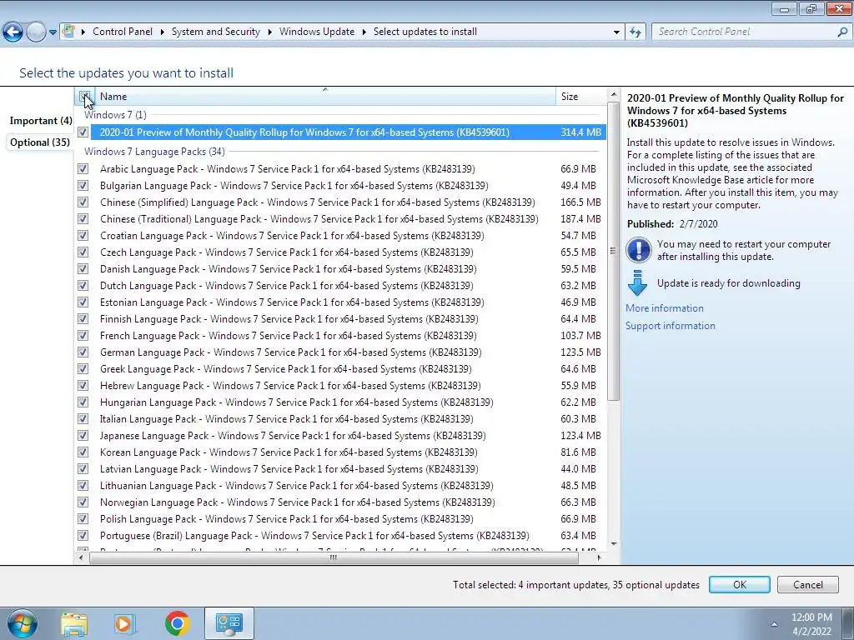Uncheck Chinese (Simplified) Language Pack checkbox

pos(83,202)
